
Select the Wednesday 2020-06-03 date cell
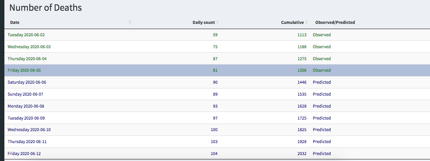29,47
